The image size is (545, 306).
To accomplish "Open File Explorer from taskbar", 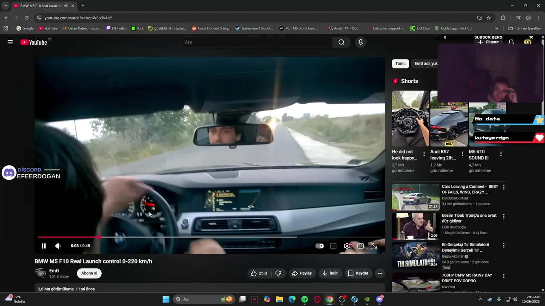I will click(279, 299).
